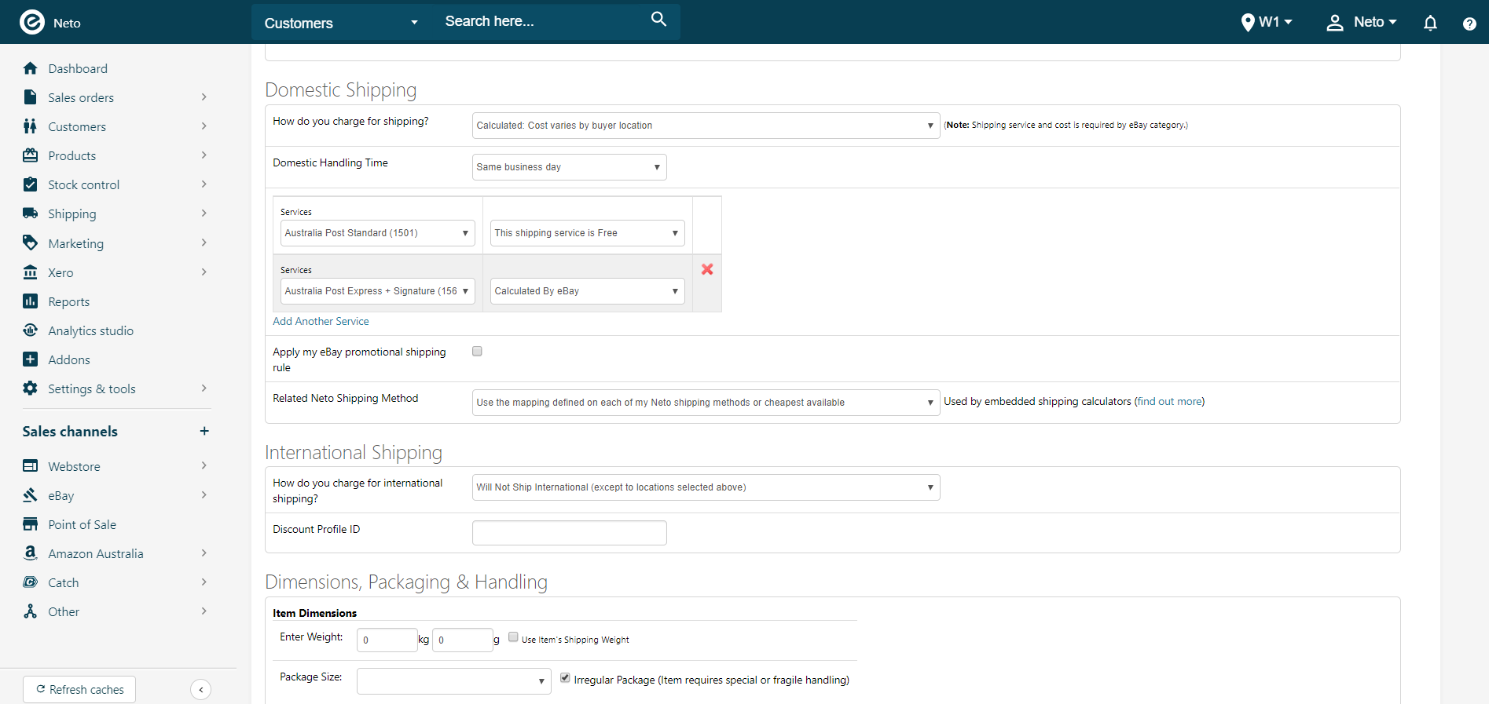
Task: Click the Add Another Service link
Action: (321, 321)
